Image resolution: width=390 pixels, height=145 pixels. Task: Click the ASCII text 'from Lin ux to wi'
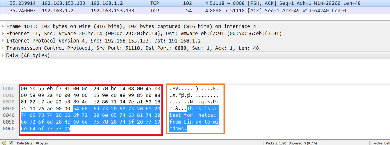[x=195, y=122]
